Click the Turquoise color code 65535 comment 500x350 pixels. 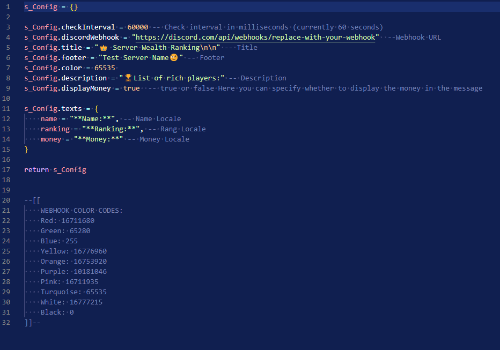click(96, 292)
